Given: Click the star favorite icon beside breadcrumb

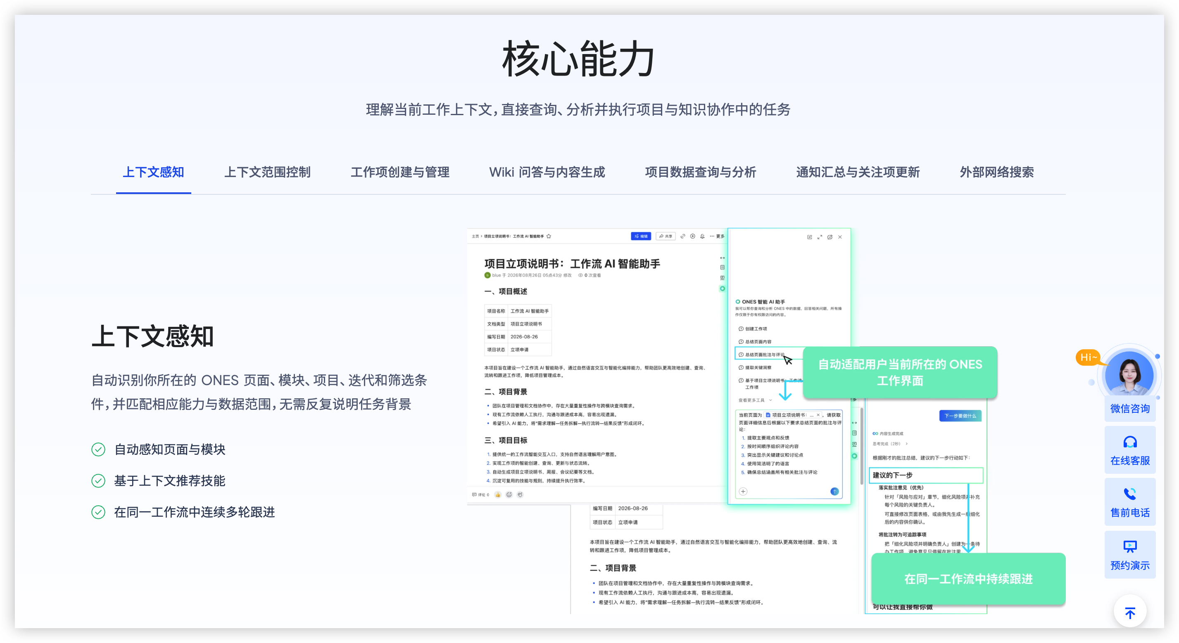Looking at the screenshot, I should click(549, 236).
